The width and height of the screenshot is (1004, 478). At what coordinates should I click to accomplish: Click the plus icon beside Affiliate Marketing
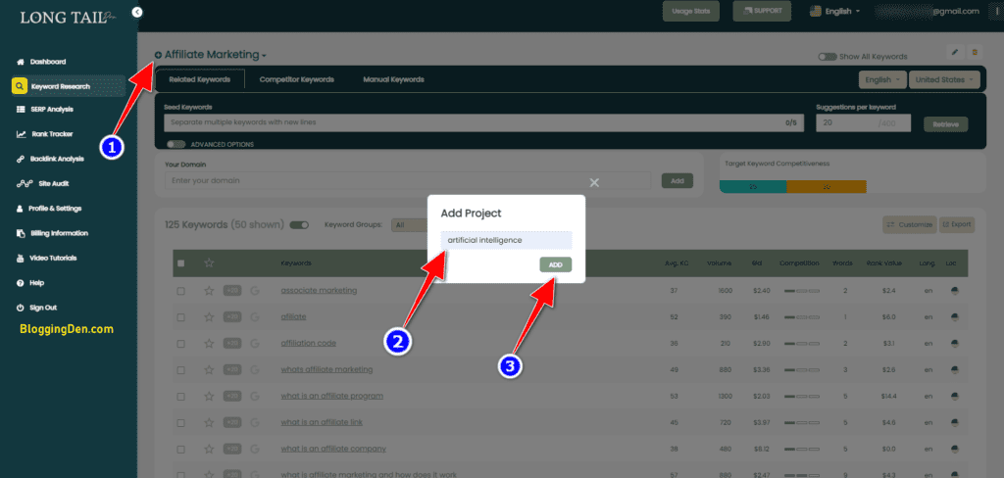click(x=158, y=55)
